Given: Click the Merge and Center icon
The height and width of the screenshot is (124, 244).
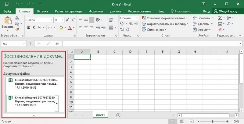Looking at the screenshot, I should [x=111, y=28].
